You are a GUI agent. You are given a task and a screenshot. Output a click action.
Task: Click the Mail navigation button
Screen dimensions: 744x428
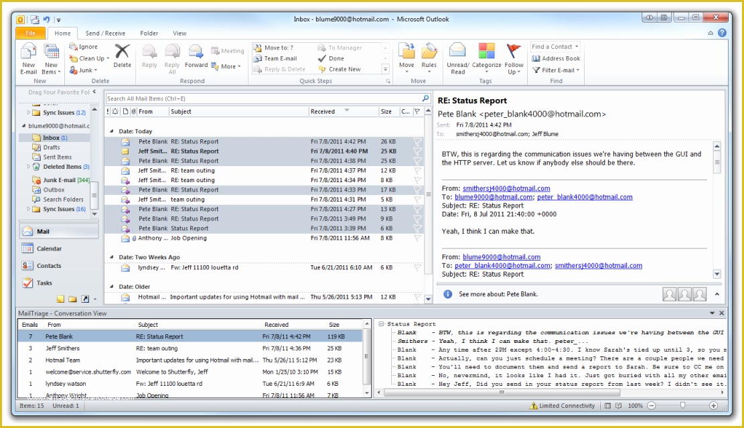[59, 232]
